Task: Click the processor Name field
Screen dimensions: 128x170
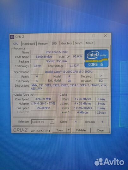Action: [x=57, y=52]
